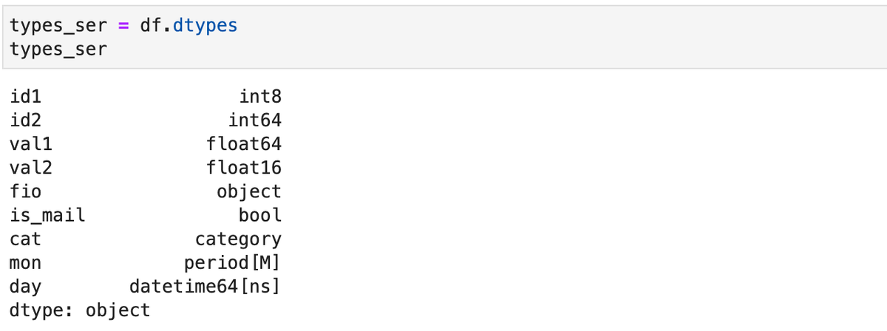Select the category dtype value
The image size is (887, 331).
pos(239,239)
